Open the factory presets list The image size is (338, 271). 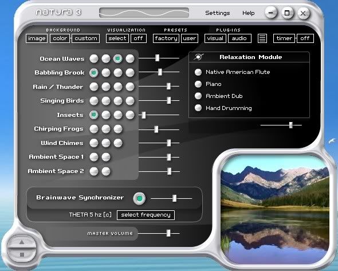pos(166,38)
